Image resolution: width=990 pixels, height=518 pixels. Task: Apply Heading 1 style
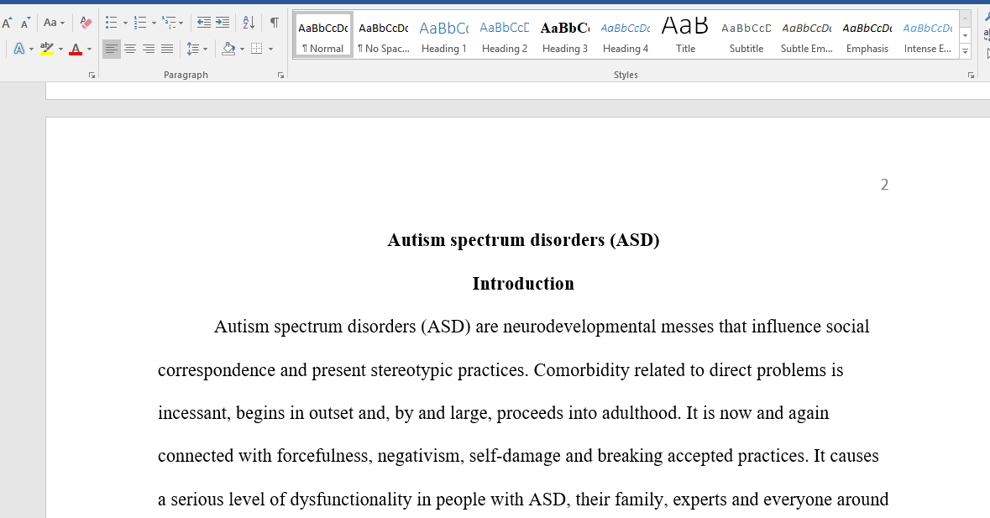tap(444, 35)
